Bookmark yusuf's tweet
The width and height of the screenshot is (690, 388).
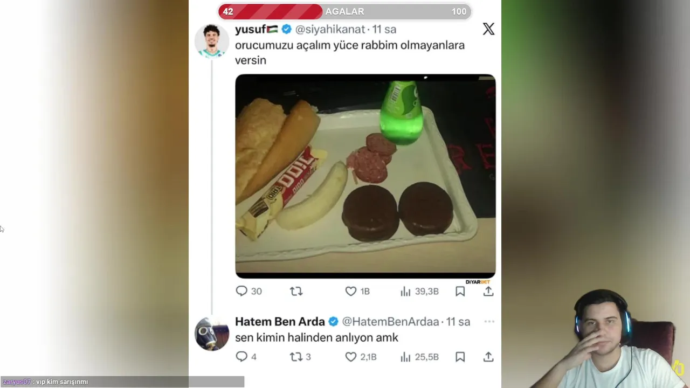460,291
